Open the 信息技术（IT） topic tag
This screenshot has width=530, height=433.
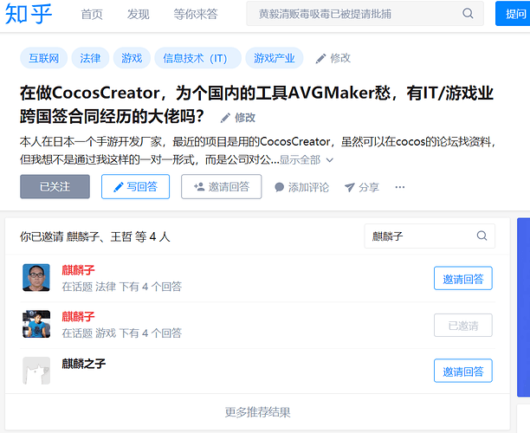click(x=197, y=58)
